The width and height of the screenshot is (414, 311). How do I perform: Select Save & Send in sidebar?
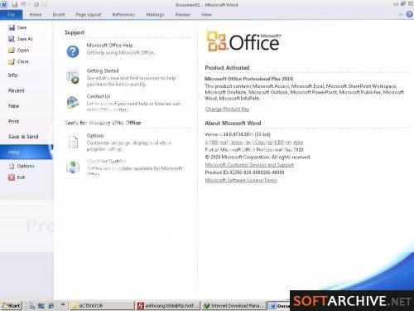click(23, 137)
